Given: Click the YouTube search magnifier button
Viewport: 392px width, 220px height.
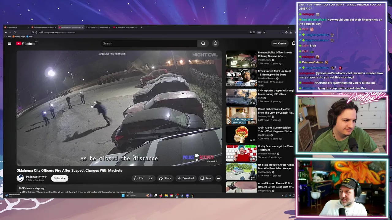Looking at the screenshot, I should pyautogui.click(x=203, y=43).
